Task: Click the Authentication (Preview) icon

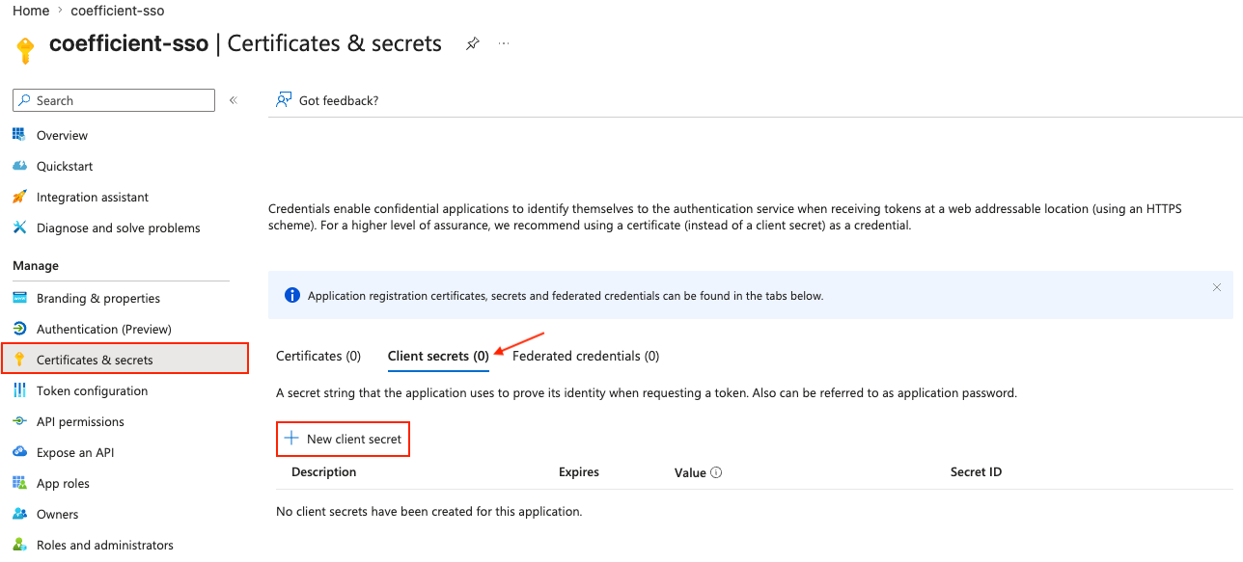Action: point(19,329)
